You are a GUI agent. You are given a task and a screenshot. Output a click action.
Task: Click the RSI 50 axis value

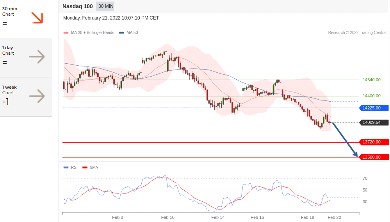pos(365,190)
